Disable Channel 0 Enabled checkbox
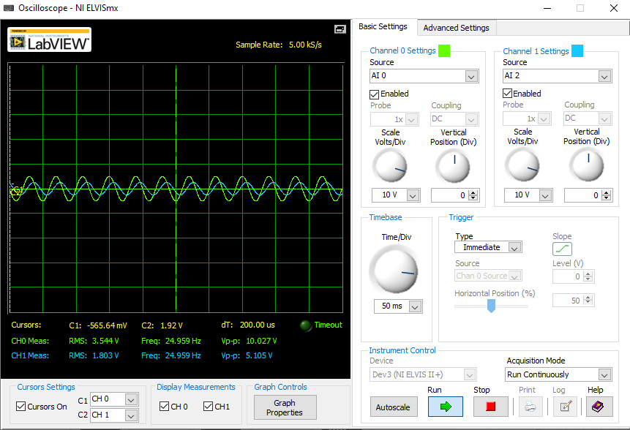Screen dimensions: 630x430 (x=374, y=94)
